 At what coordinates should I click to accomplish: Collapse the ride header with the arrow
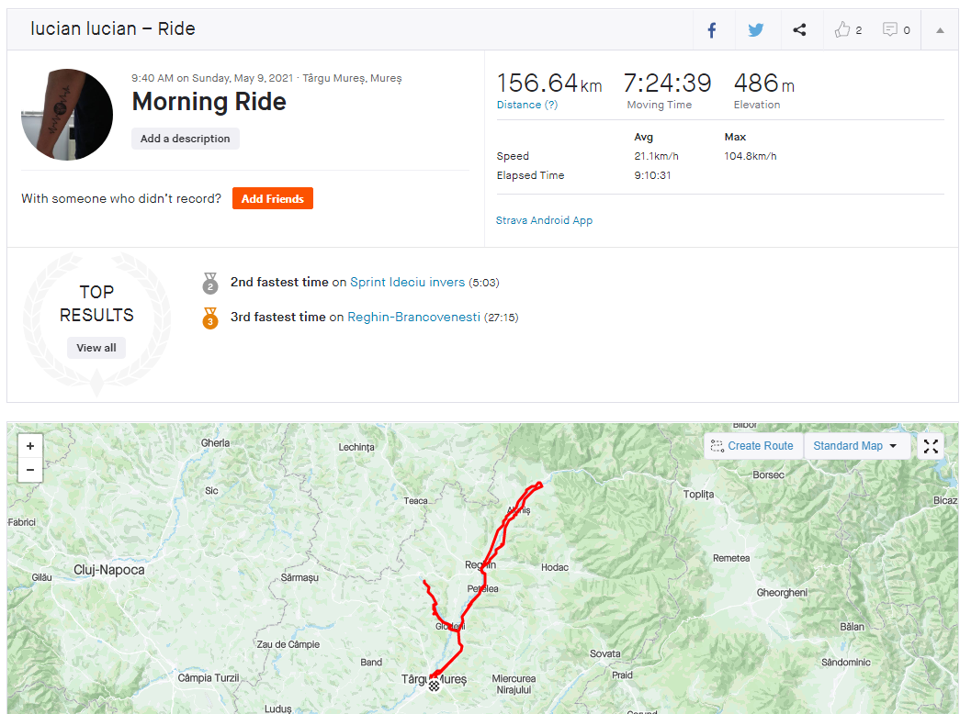(x=940, y=30)
